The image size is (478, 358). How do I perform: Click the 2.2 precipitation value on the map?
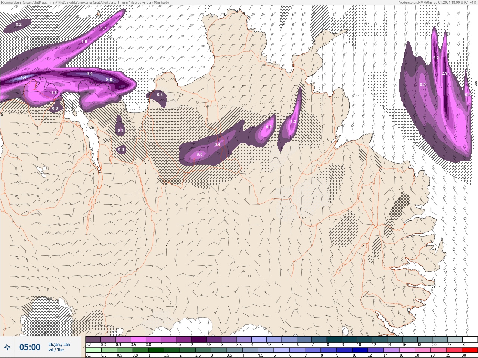click(436, 58)
